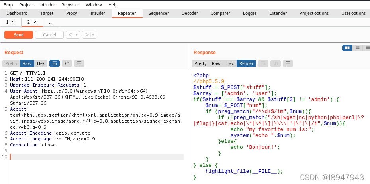Expand the forward history dropdown arrow

[93, 35]
